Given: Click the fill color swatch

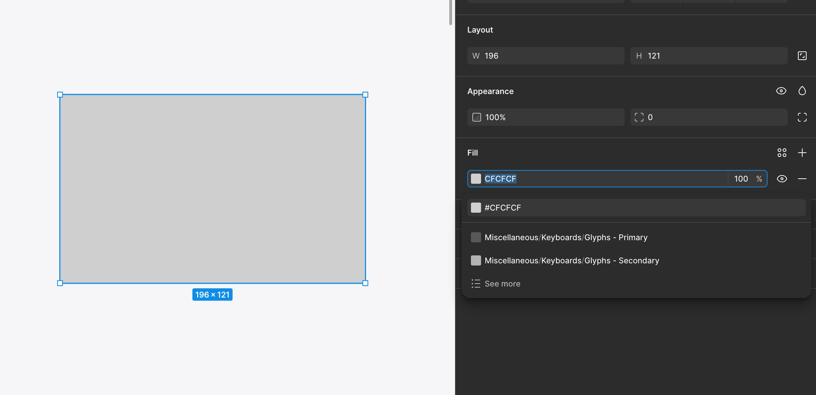Looking at the screenshot, I should point(476,179).
